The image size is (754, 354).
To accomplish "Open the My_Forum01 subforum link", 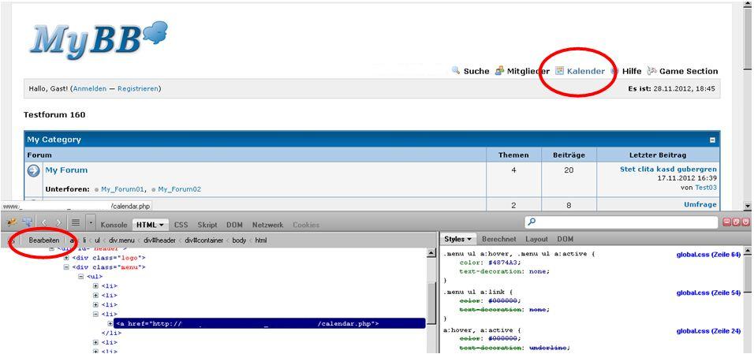I will click(123, 189).
